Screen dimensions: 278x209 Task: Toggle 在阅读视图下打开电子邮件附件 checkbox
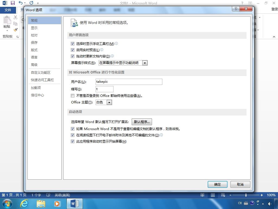click(x=72, y=135)
